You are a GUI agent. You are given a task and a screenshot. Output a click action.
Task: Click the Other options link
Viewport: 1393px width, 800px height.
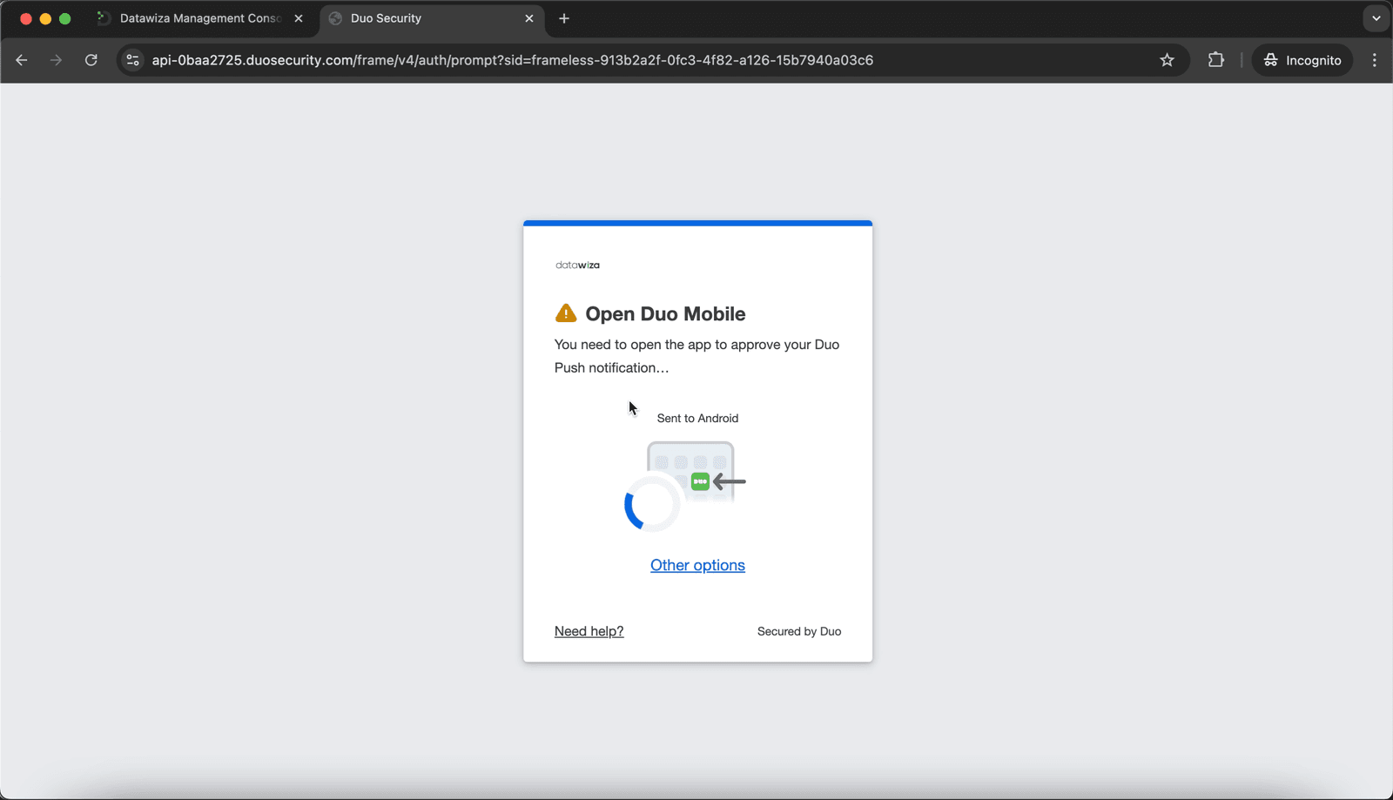[697, 565]
